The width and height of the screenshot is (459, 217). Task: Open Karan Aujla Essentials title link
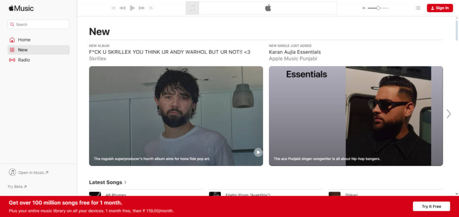point(295,52)
